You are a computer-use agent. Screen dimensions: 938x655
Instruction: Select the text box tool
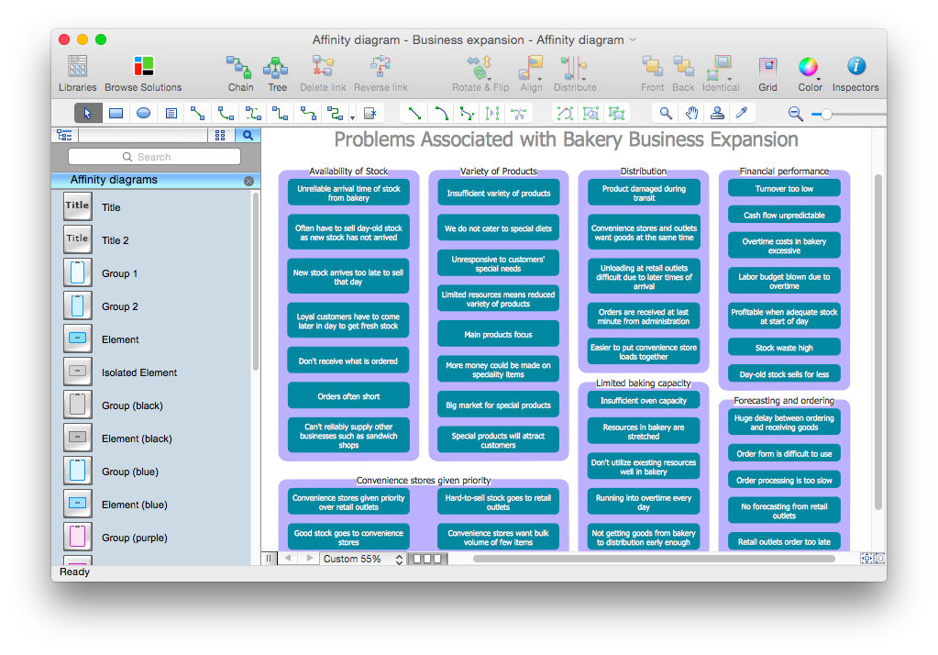(171, 113)
